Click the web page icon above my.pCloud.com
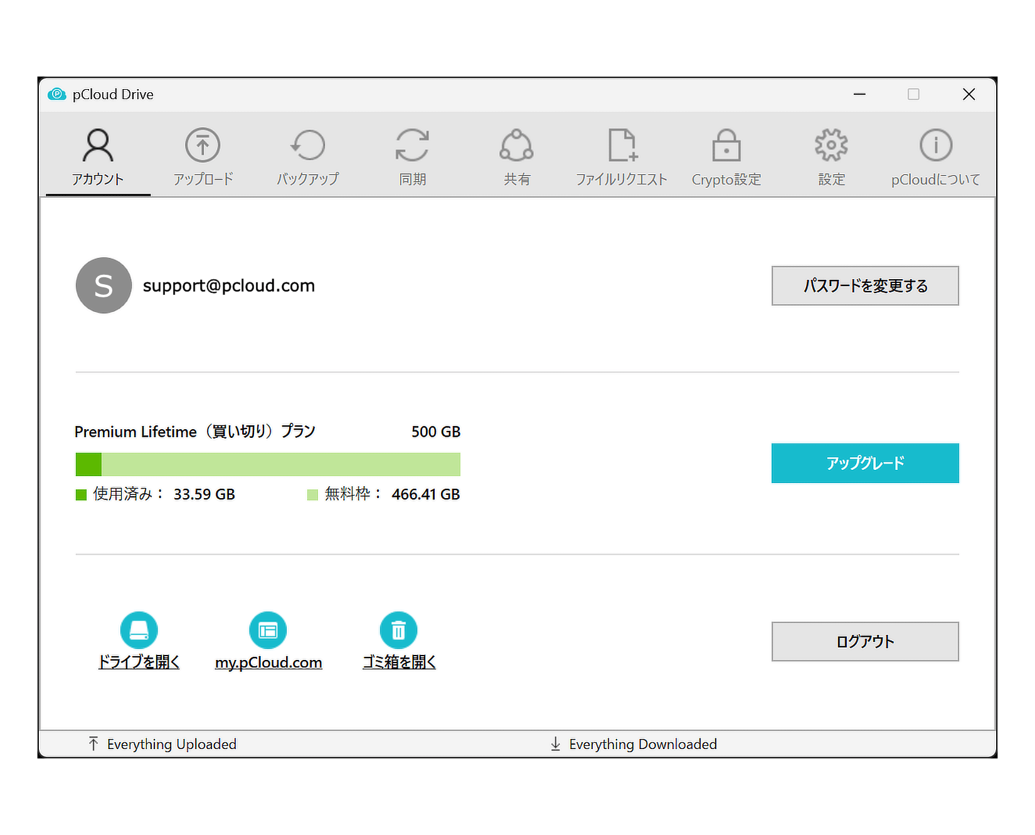This screenshot has height=835, width=1035. 268,630
